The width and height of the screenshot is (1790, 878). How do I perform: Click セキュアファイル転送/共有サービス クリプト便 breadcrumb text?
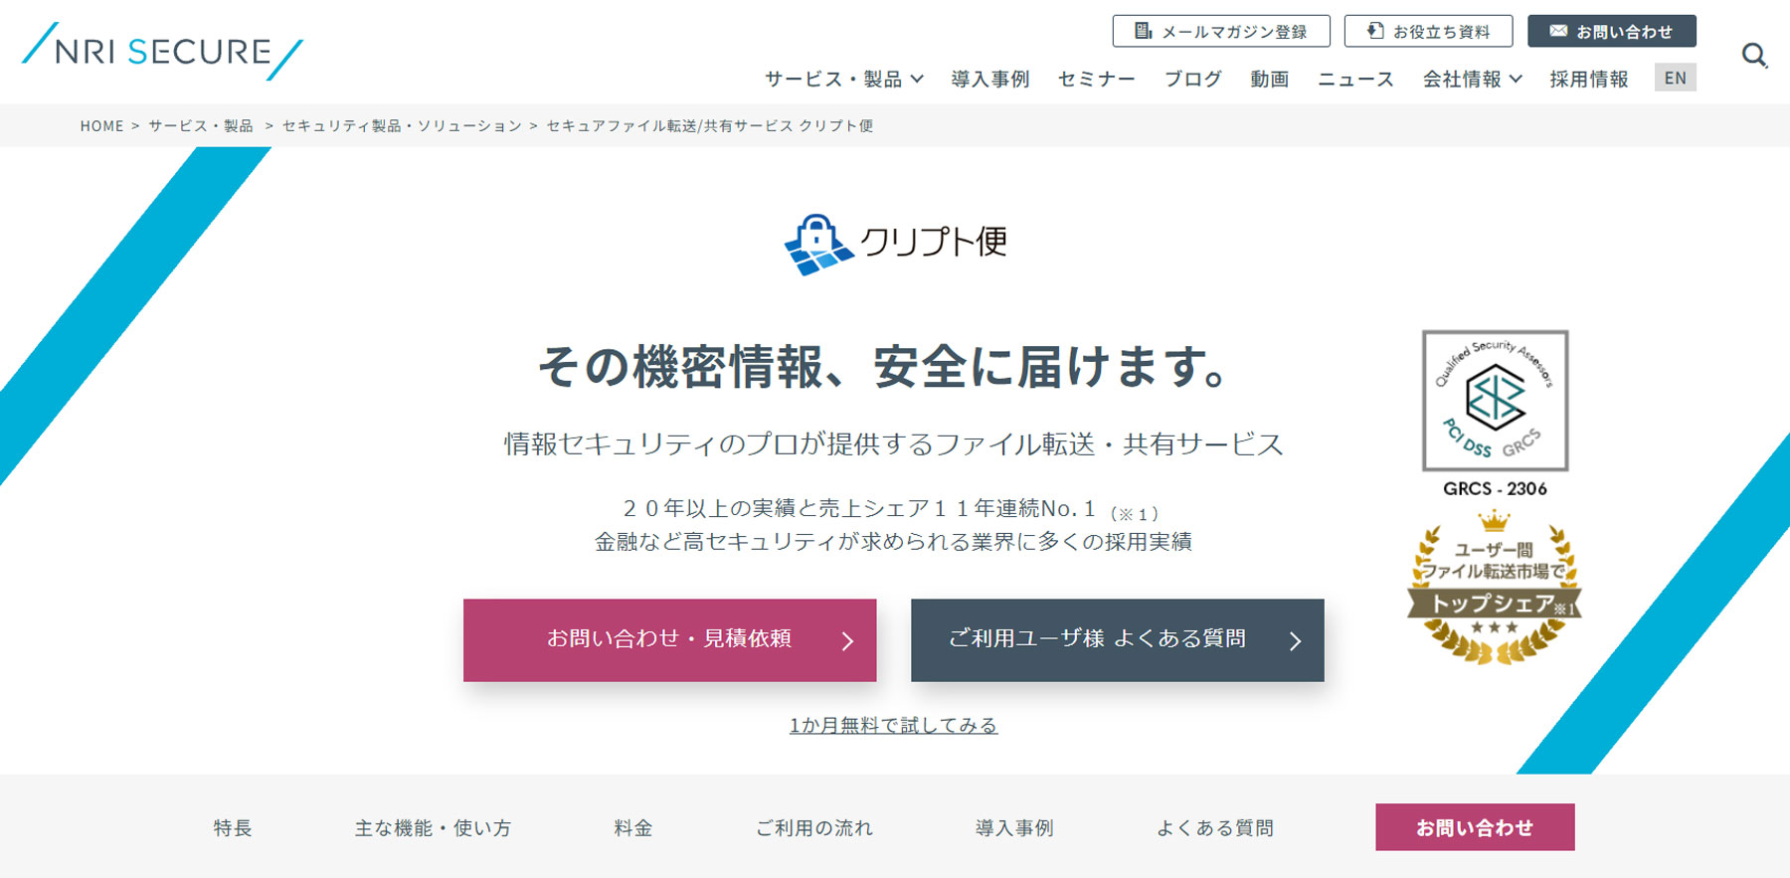(710, 126)
